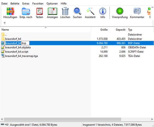The image size is (154, 127).
Task: Sort by the Name column header
Action: (x=45, y=30)
